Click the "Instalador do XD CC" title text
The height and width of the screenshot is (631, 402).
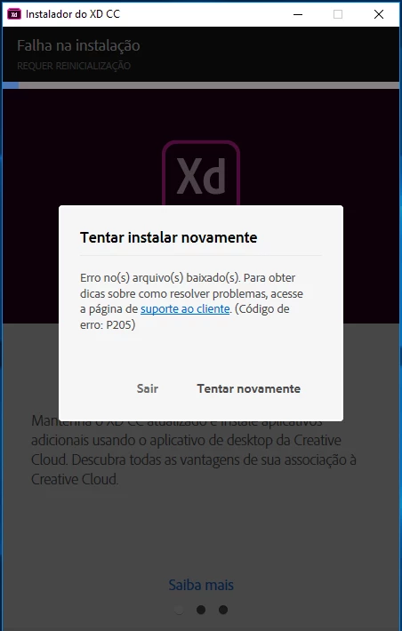coord(73,14)
